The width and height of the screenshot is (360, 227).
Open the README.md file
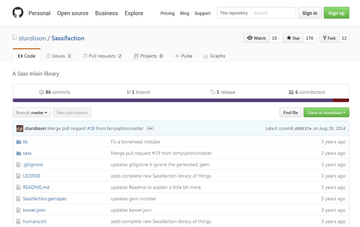[x=36, y=187]
